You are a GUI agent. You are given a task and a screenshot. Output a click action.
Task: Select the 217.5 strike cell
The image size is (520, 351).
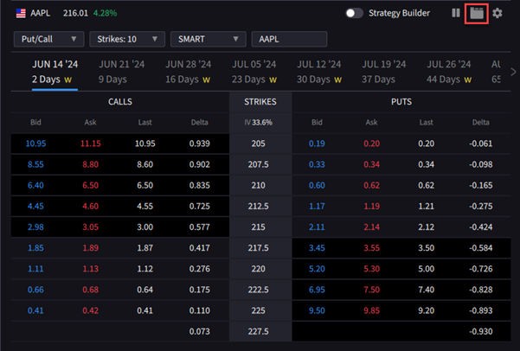pyautogui.click(x=259, y=248)
